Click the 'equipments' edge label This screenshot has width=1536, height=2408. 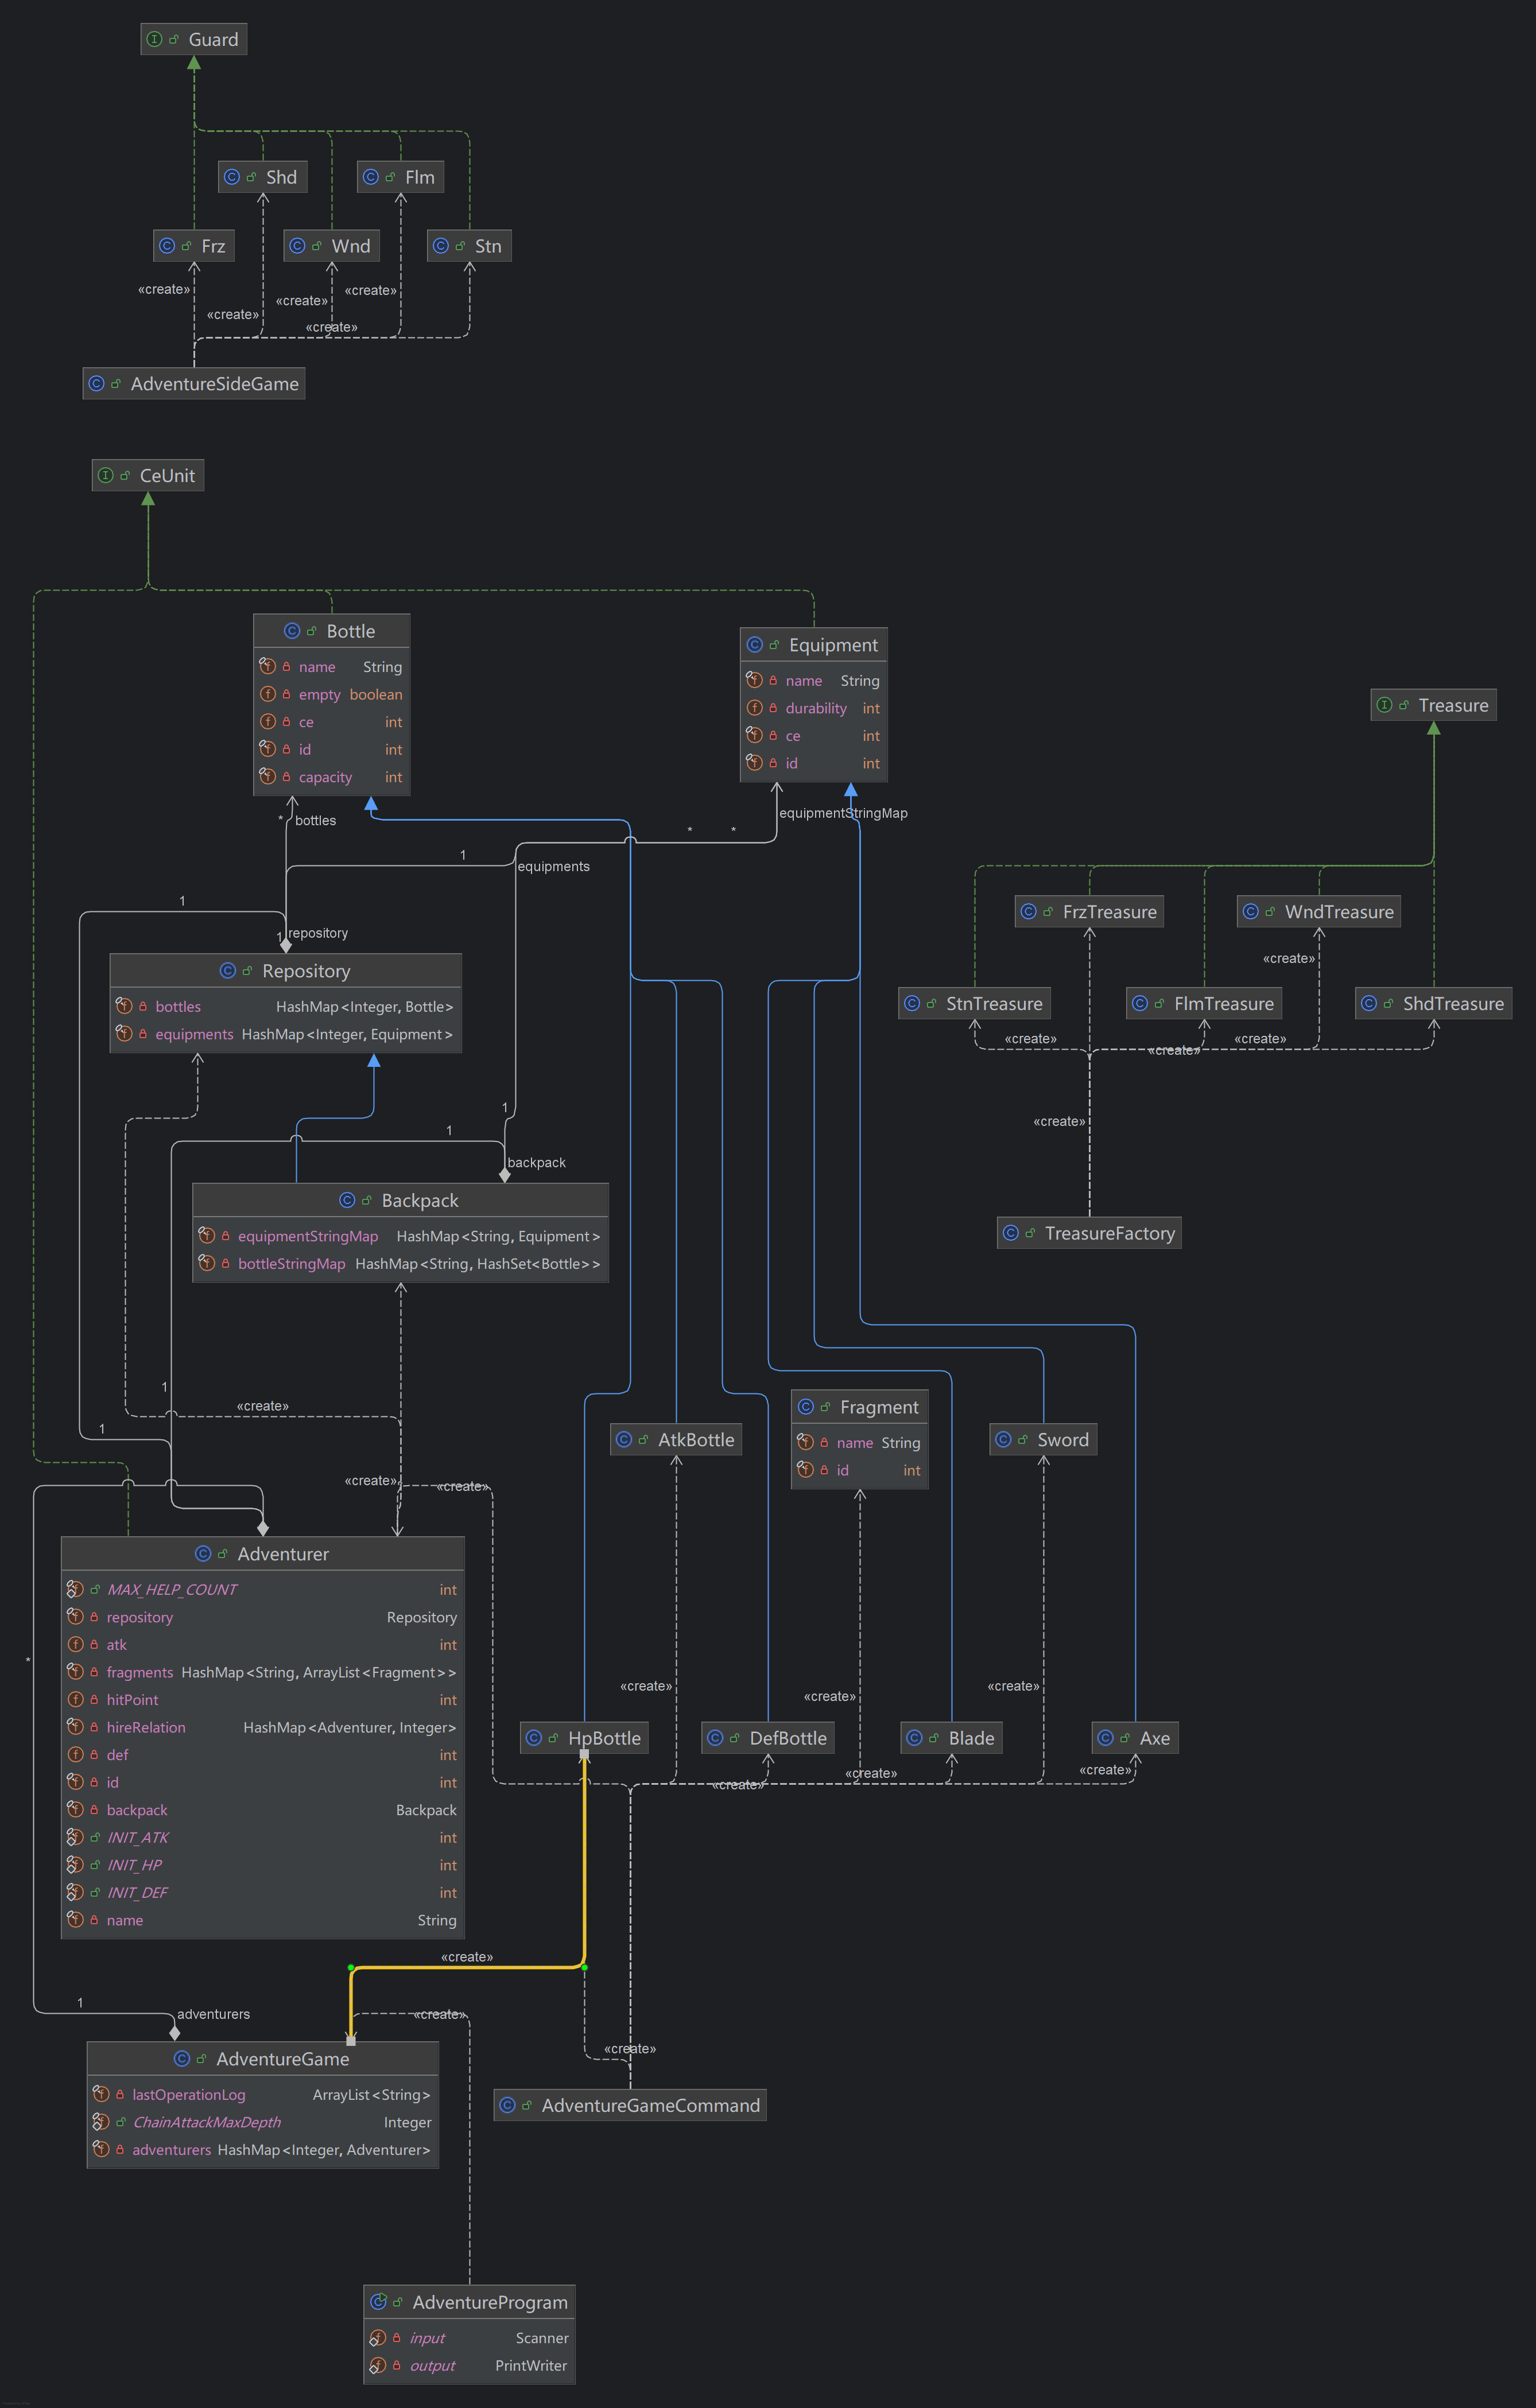[x=553, y=866]
